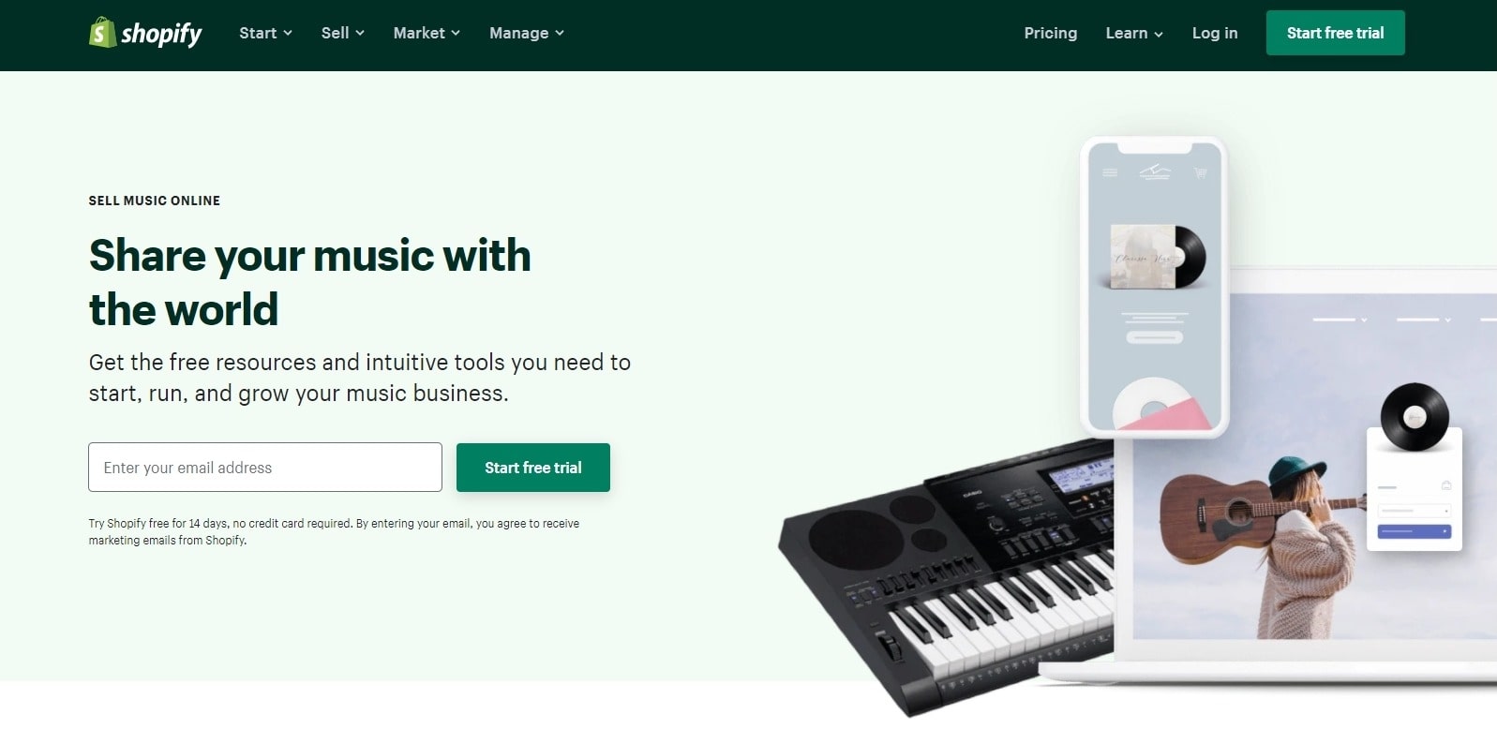1497x744 pixels.
Task: Click the vinyl record album on phone screen
Action: pyautogui.click(x=1158, y=257)
